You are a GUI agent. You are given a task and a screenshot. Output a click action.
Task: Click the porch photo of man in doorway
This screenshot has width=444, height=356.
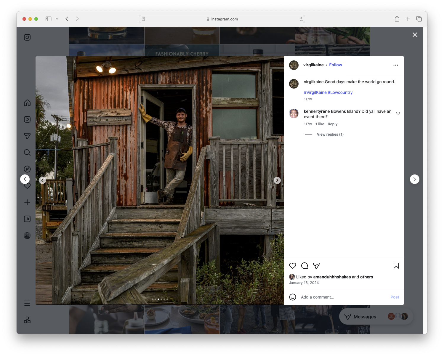[x=160, y=180]
